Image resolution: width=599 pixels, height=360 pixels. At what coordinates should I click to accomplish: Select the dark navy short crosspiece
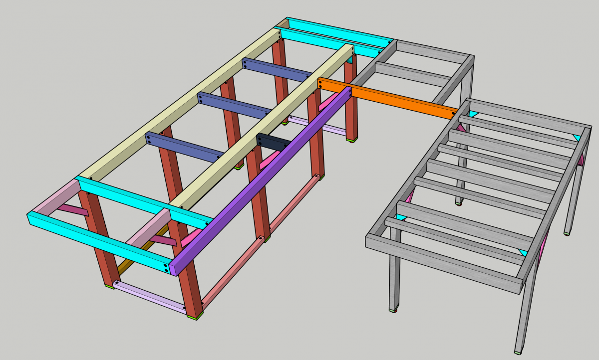pyautogui.click(x=273, y=142)
